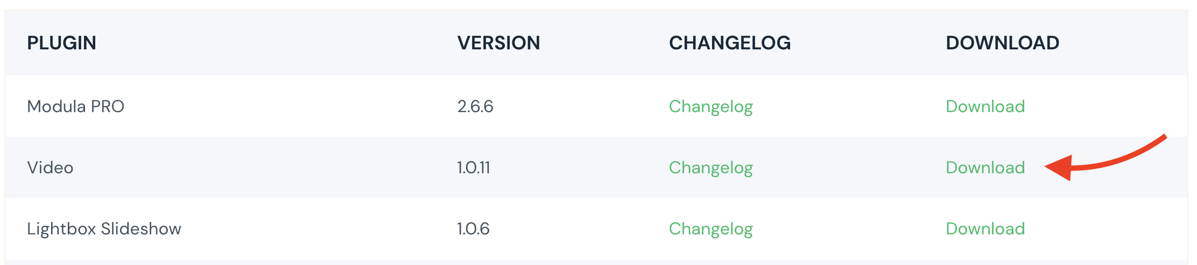Download the Lightbox Slideshow plugin
Image resolution: width=1197 pixels, height=265 pixels.
985,229
